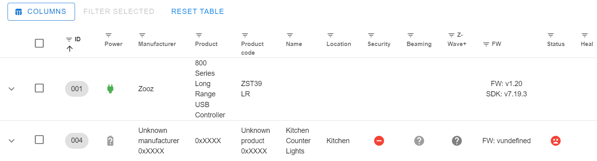Click the red no-security icon for Kitchen Counter Lights
597x161 pixels.
point(379,141)
